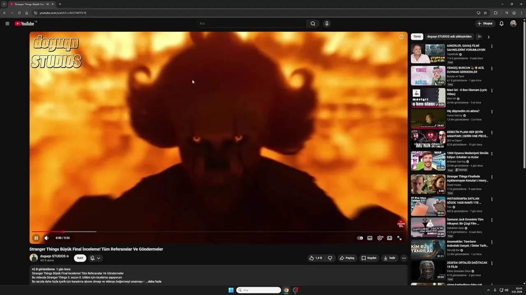
Task: Switch to theater mode
Action: coord(390,238)
